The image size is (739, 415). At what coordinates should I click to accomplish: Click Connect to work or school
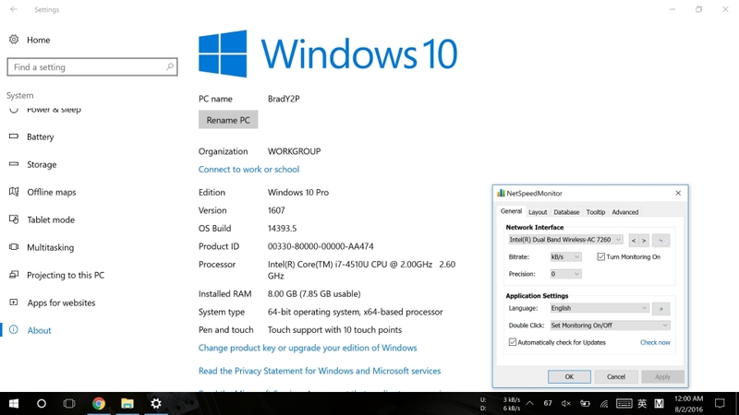click(x=248, y=170)
